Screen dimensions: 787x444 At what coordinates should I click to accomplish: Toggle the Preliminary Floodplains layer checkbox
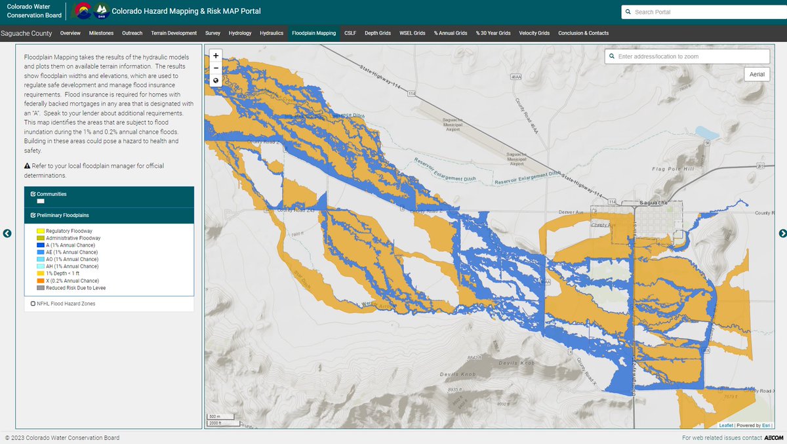[x=33, y=215]
